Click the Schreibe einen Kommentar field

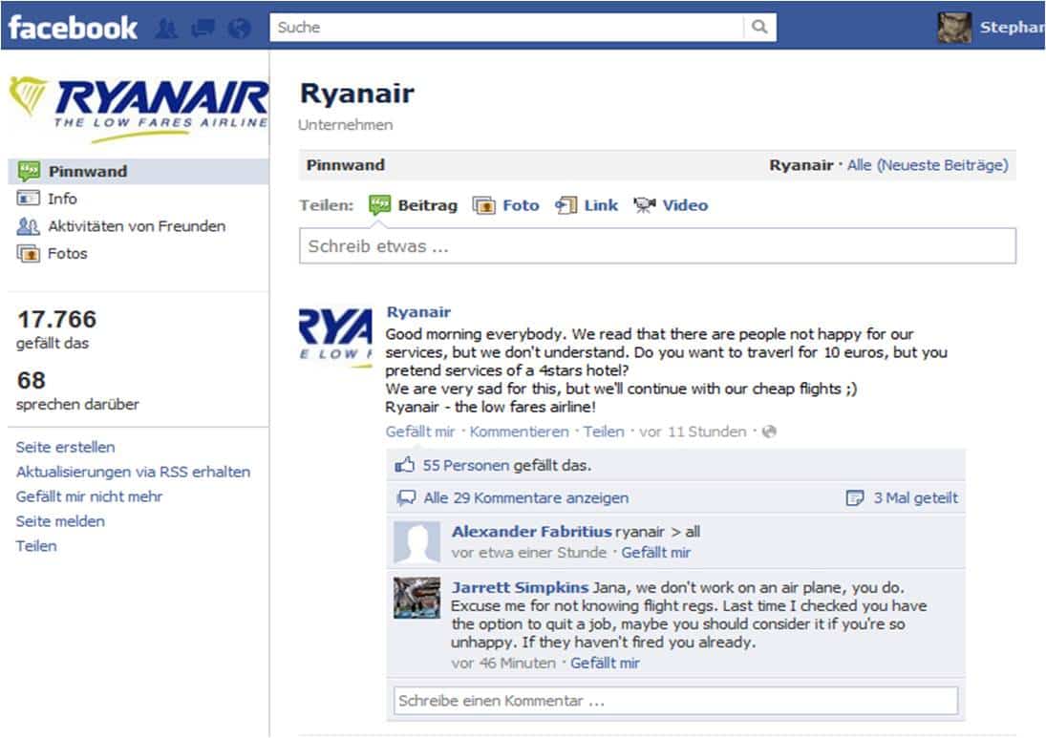(675, 701)
